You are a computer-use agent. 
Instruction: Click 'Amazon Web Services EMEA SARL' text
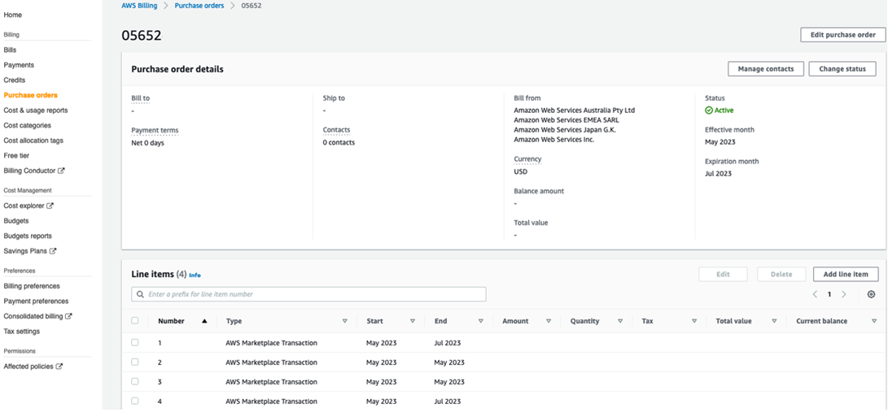[566, 119]
